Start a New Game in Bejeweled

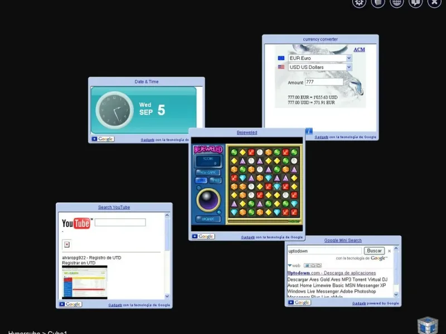(x=208, y=173)
